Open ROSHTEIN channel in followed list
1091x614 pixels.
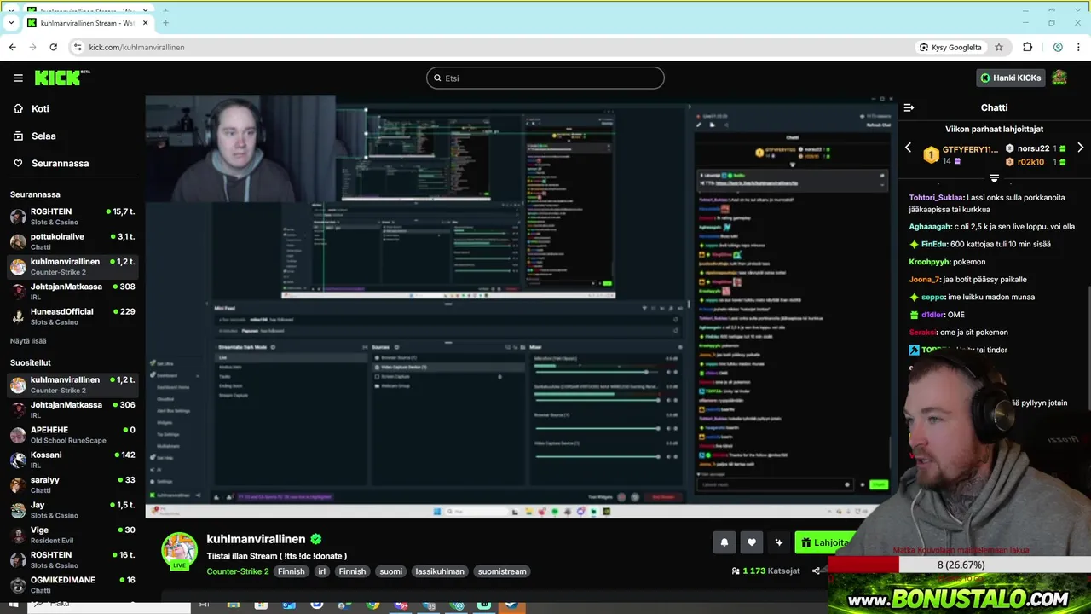72,216
